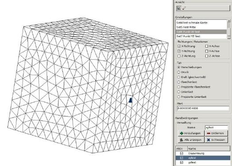Select the Druck radio option

pyautogui.click(x=179, y=72)
